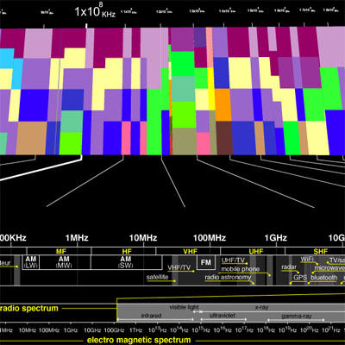Viewport: 345px width, 345px height.
Task: Select the MF band label
Action: point(61,252)
